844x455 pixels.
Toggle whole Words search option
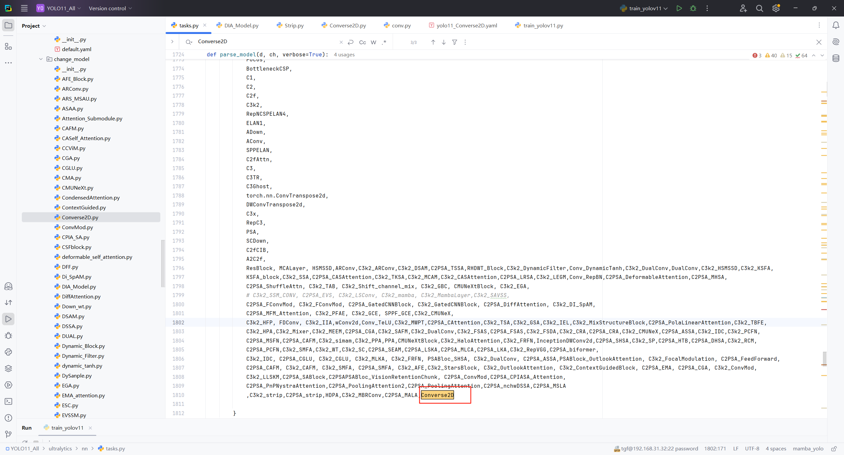point(373,42)
